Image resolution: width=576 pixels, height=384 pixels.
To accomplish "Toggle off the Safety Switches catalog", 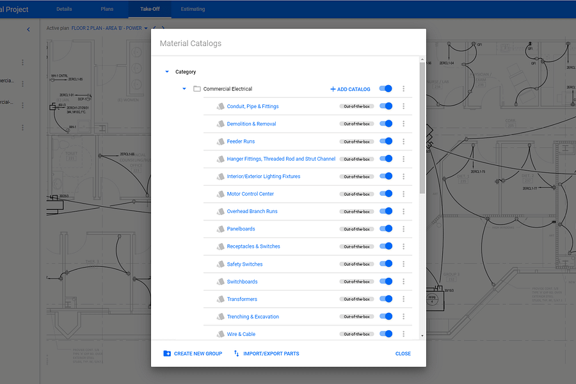I will coord(386,264).
